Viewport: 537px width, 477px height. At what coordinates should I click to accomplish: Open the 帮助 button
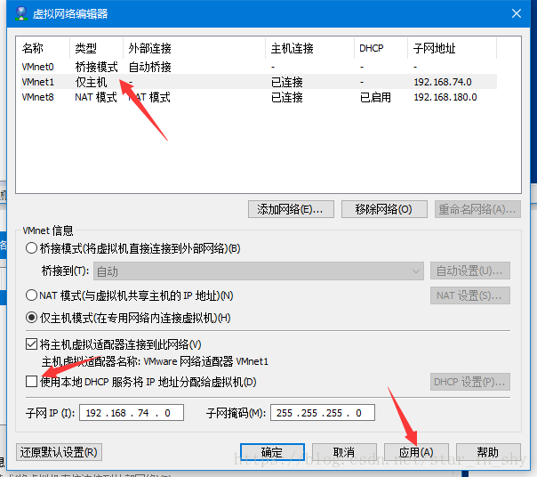[488, 452]
